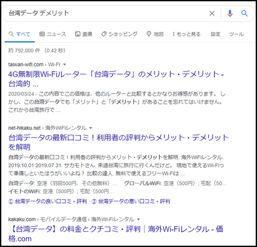This screenshot has width=257, height=247.
Task: Click the 台湾データの良い口コミ・評判 sitelink
Action: [47, 201]
